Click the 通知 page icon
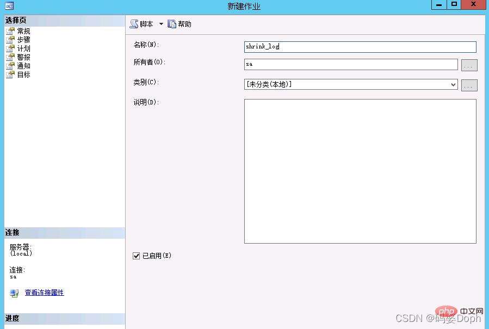This screenshot has height=329, width=489. pos(10,66)
